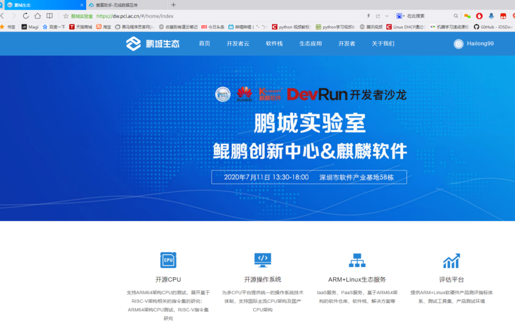Click the 评估平台 chart icon
This screenshot has height=321, width=515.
coord(452,260)
